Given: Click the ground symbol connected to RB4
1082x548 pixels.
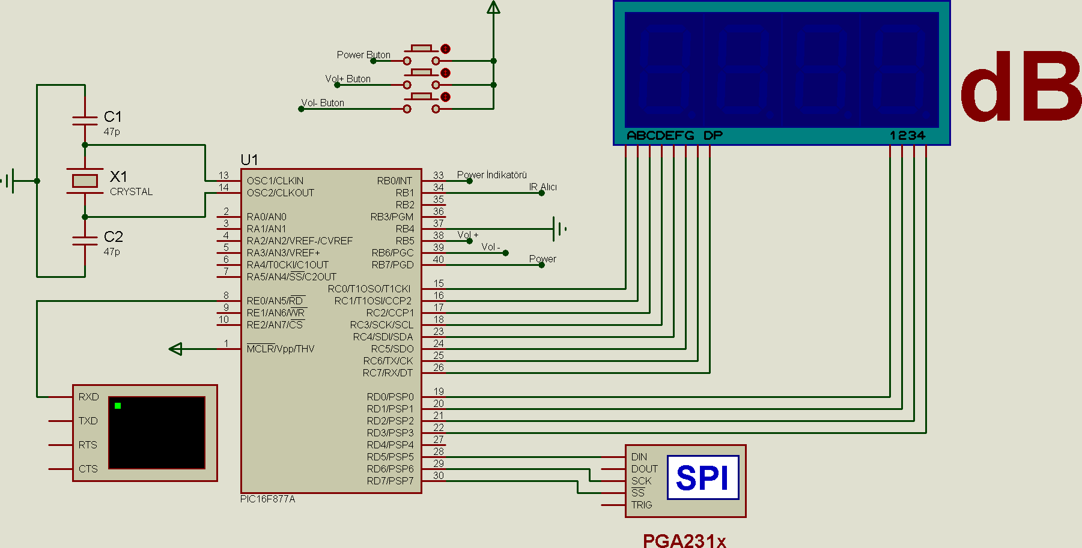Looking at the screenshot, I should [559, 229].
